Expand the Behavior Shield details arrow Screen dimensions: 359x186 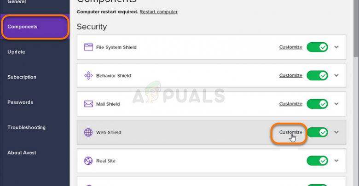tap(336, 76)
